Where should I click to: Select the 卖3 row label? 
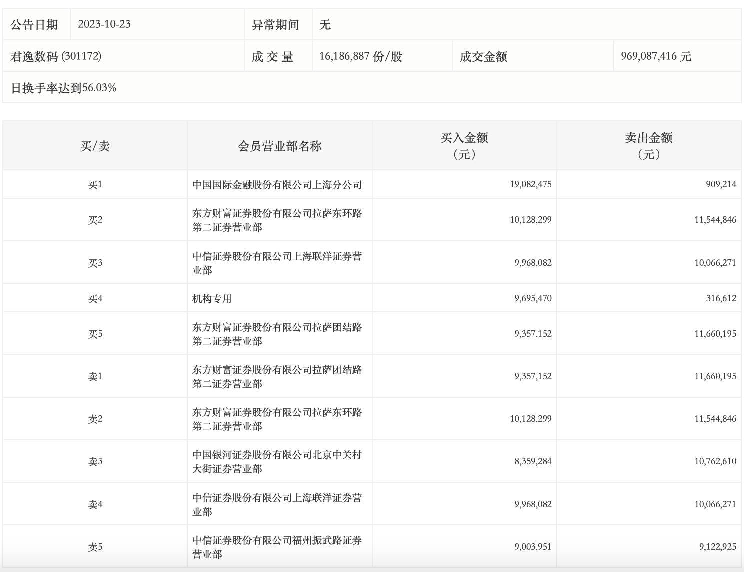tap(95, 461)
